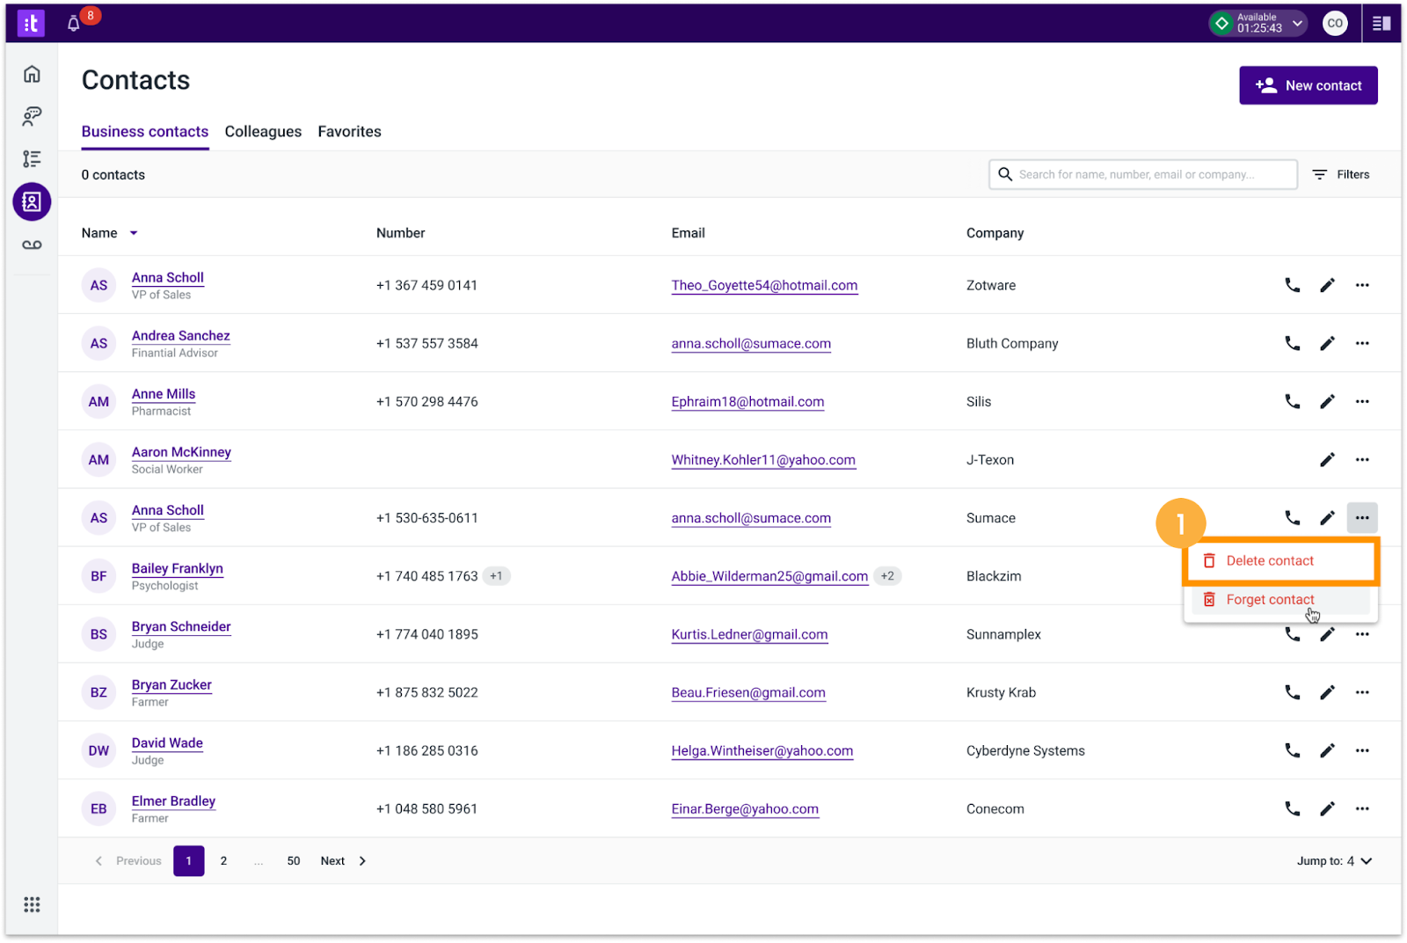1407x943 pixels.
Task: Open Elmer Bradley contact link
Action: pos(173,800)
